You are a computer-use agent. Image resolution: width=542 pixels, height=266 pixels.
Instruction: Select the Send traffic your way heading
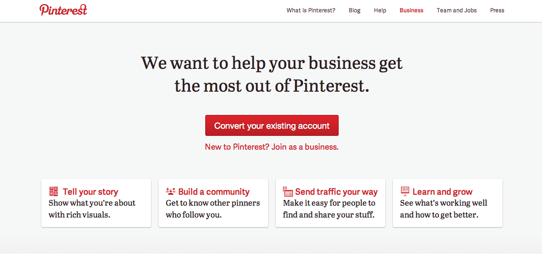pyautogui.click(x=336, y=192)
